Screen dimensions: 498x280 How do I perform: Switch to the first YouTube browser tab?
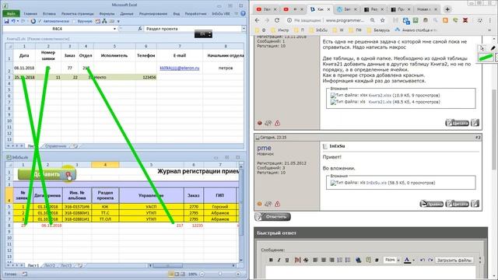click(267, 9)
